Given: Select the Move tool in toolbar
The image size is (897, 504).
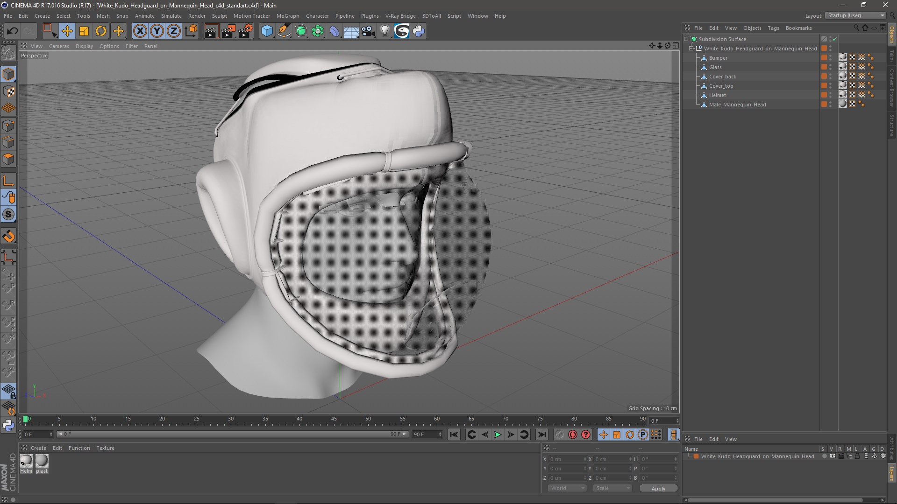Looking at the screenshot, I should pos(67,31).
